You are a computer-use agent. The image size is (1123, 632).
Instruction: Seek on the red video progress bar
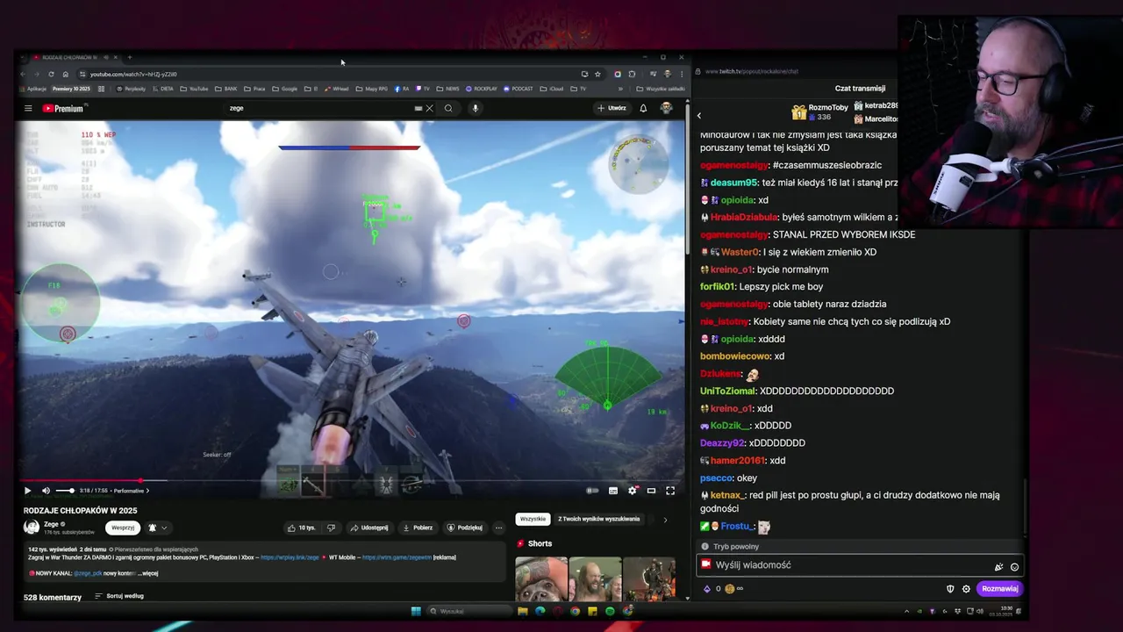coord(351,481)
